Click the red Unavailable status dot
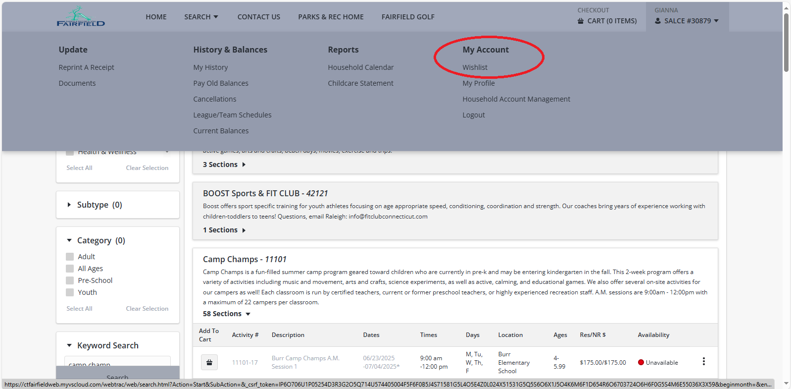 (x=641, y=362)
